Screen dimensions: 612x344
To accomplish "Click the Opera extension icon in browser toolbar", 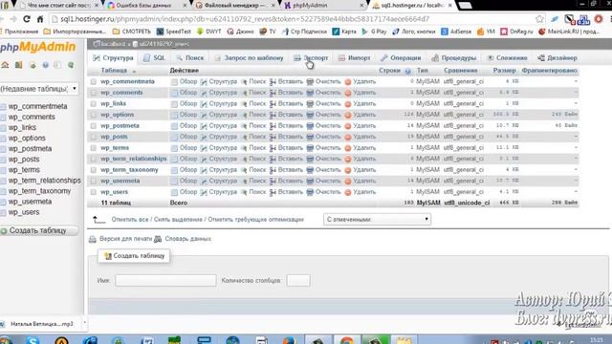I will 599,19.
